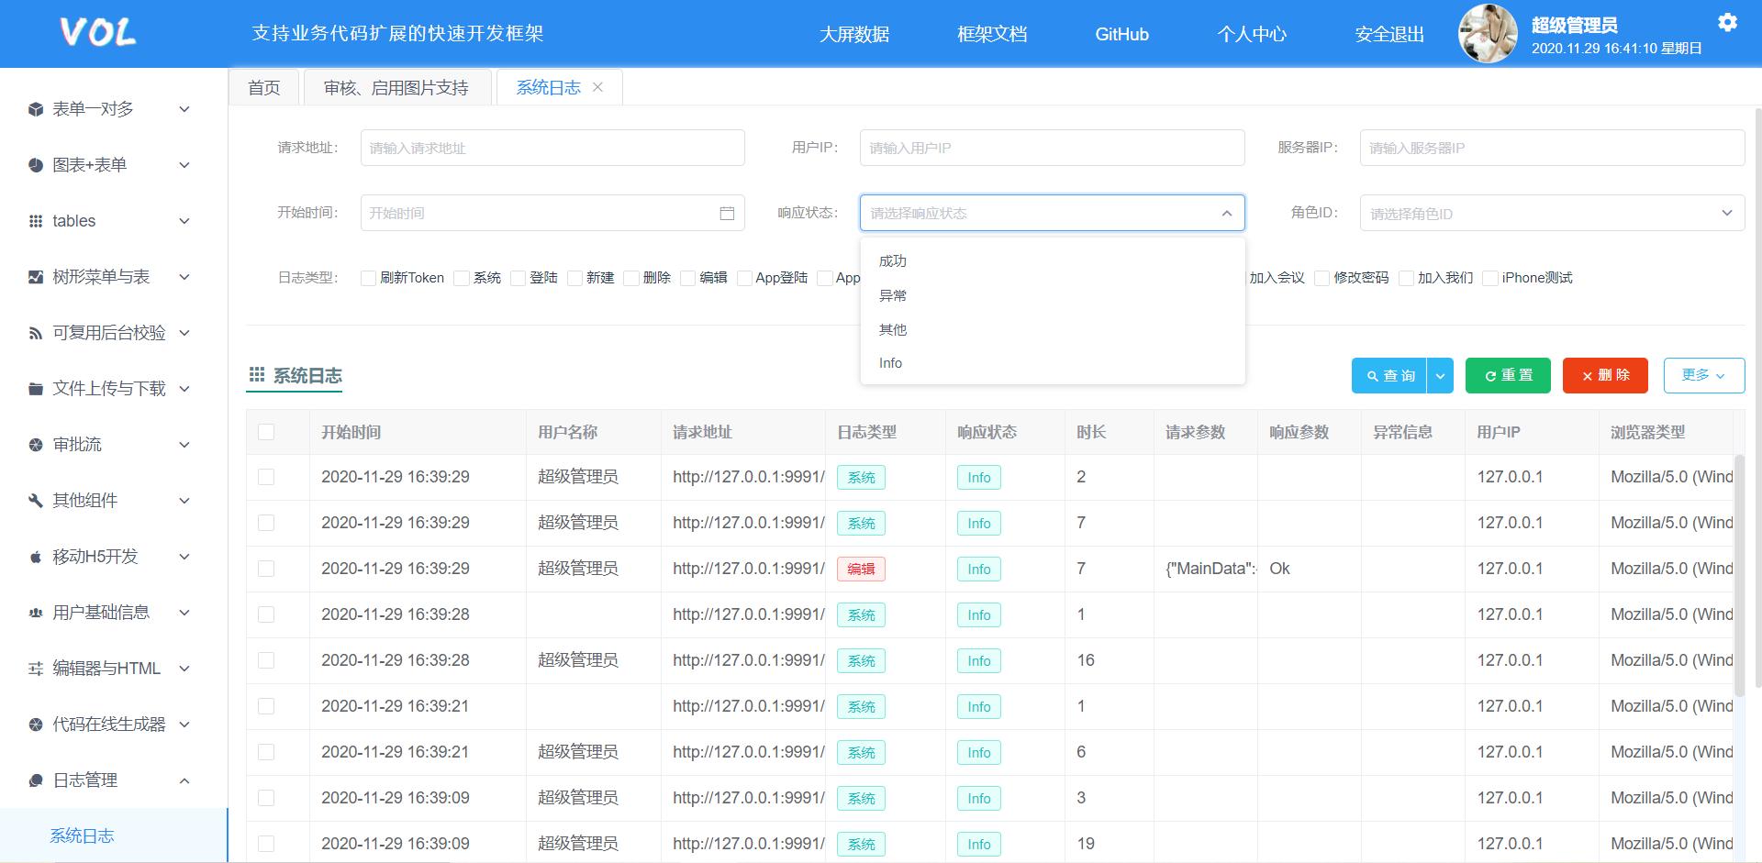The width and height of the screenshot is (1762, 863).
Task: Click the green 重置 button
Action: [1508, 375]
